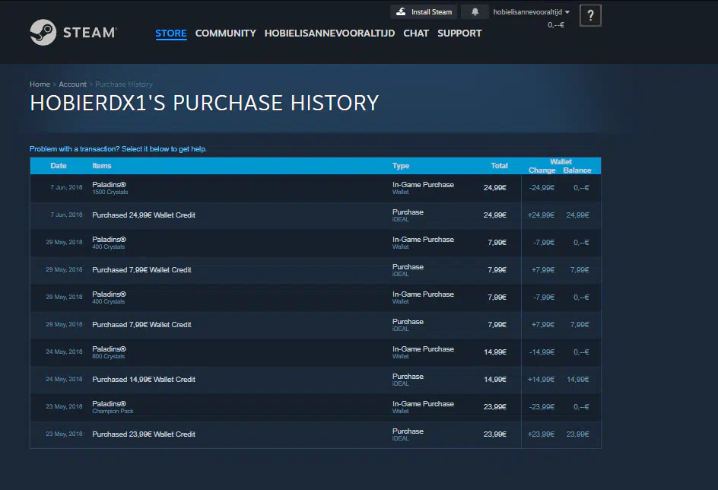Select the Paladins 1500 Crystals transaction
This screenshot has height=490, width=718.
click(x=109, y=188)
